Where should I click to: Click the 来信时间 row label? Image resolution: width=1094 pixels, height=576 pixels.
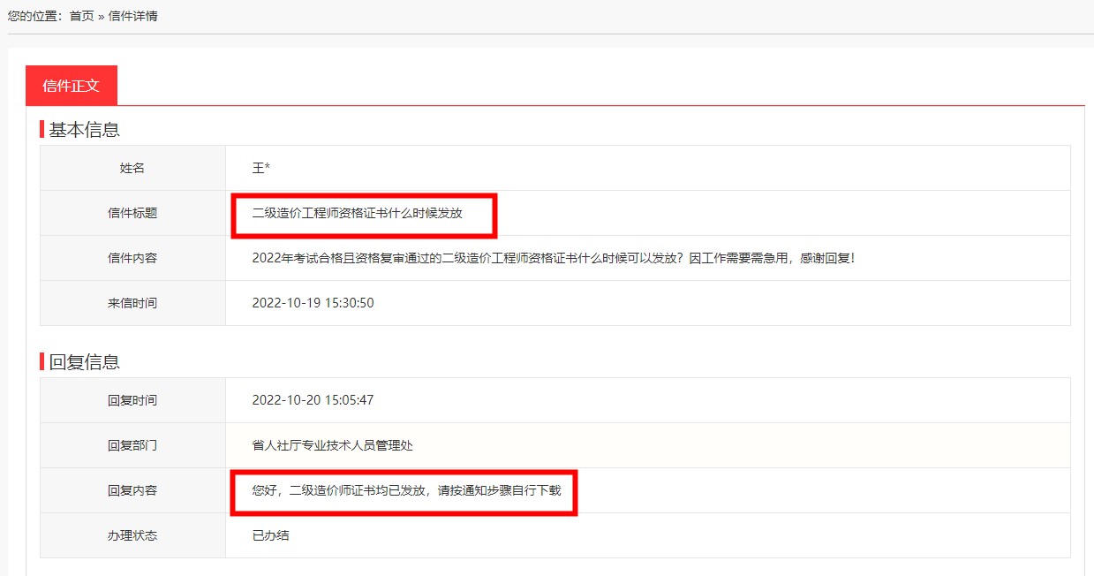[132, 303]
